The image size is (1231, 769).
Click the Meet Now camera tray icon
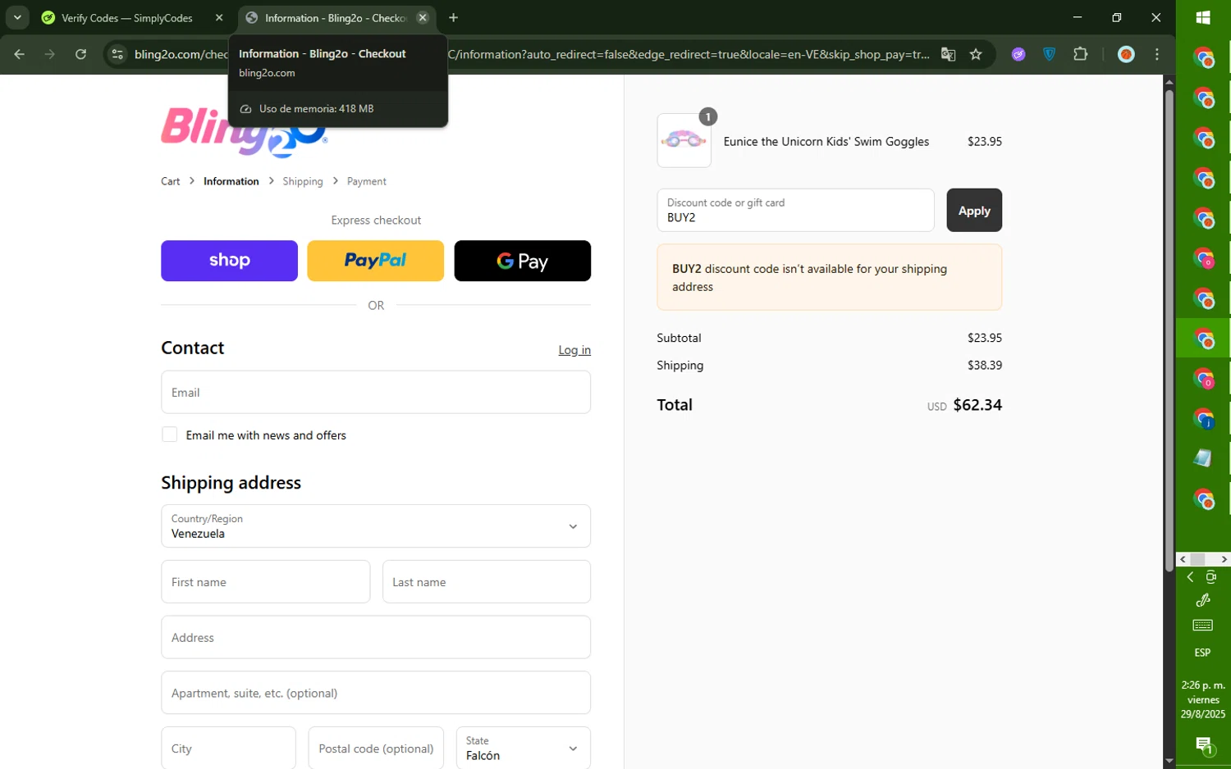click(1211, 577)
